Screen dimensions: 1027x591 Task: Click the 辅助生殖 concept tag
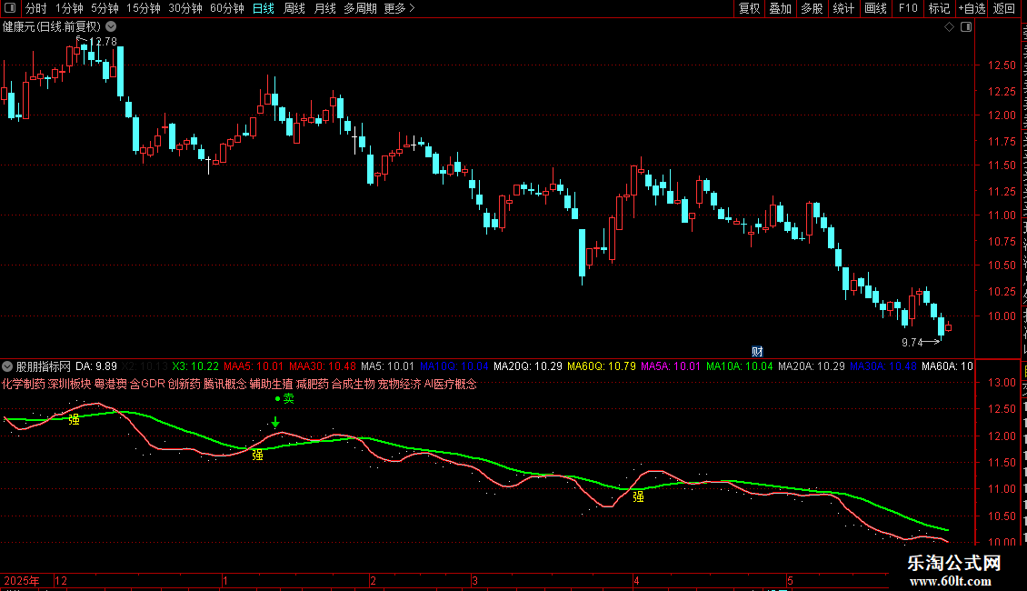pyautogui.click(x=271, y=384)
